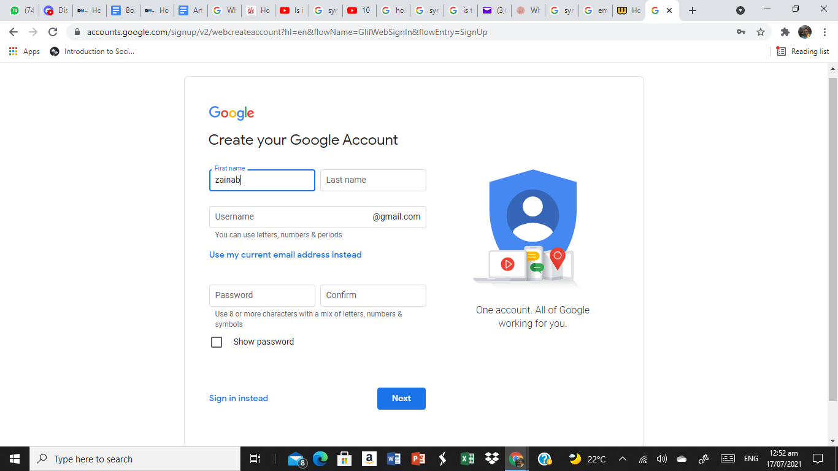Image resolution: width=838 pixels, height=471 pixels.
Task: View site information lock icon
Action: point(77,32)
